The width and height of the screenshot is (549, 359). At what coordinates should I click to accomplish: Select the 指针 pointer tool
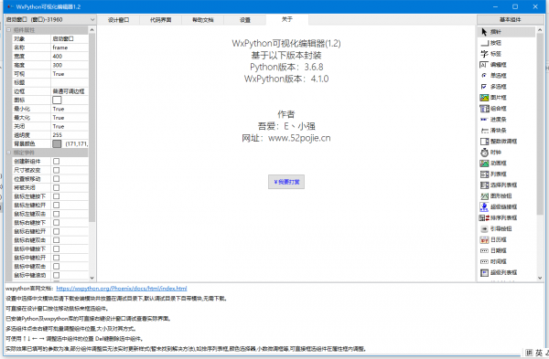[506, 32]
